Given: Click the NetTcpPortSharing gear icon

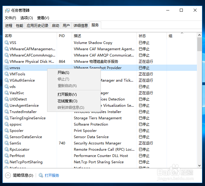Looking at the screenshot, I should [x=6, y=162].
